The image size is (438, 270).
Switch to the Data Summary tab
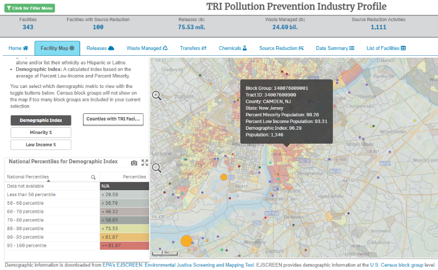[335, 48]
